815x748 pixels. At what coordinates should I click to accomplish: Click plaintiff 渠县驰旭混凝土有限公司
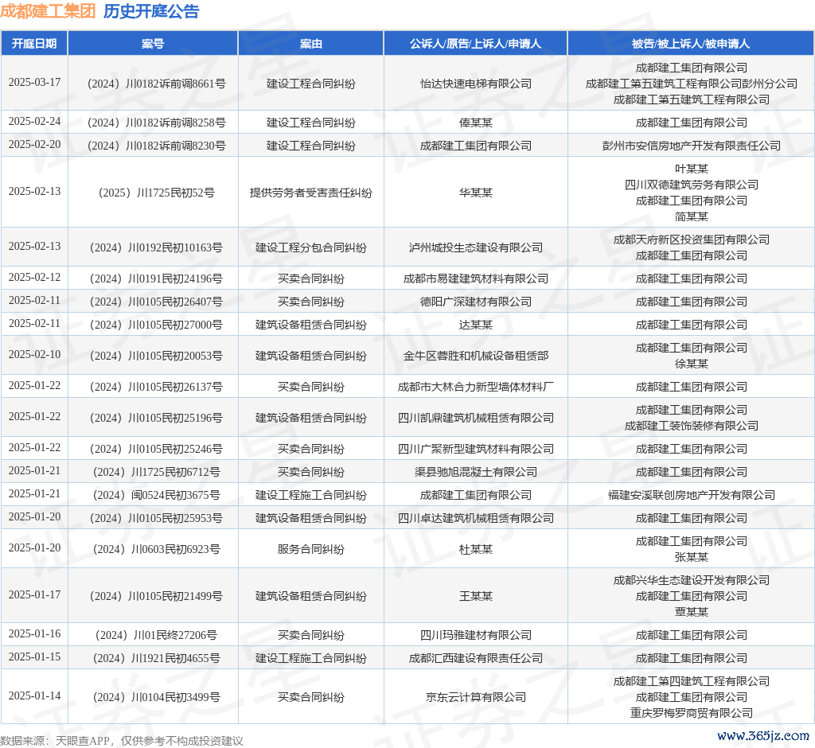pos(476,472)
